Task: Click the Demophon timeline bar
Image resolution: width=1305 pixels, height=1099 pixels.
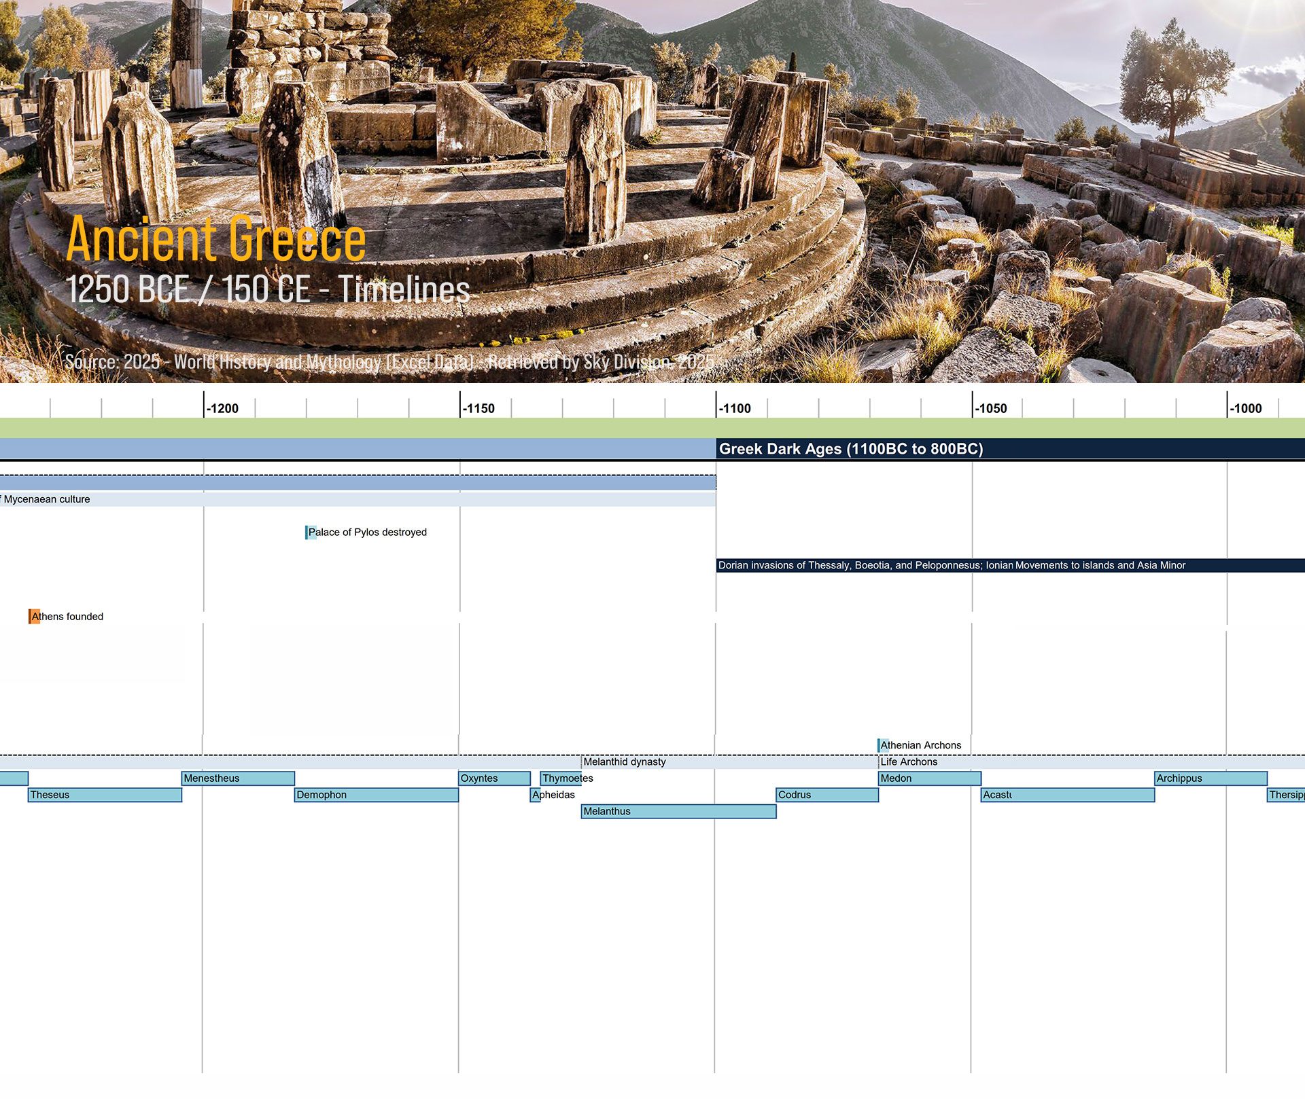Action: pos(376,795)
